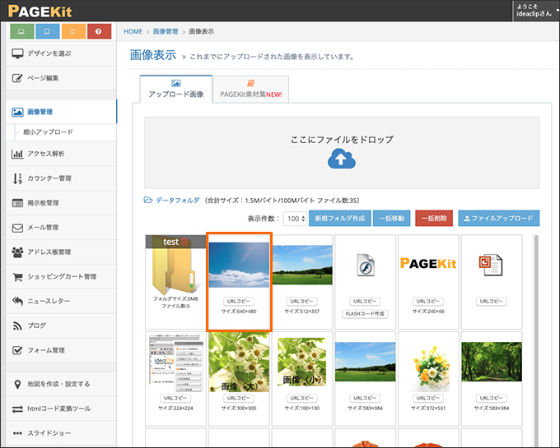Click the ショッピングカート管理 cart icon
This screenshot has width=560, height=448.
(x=17, y=276)
